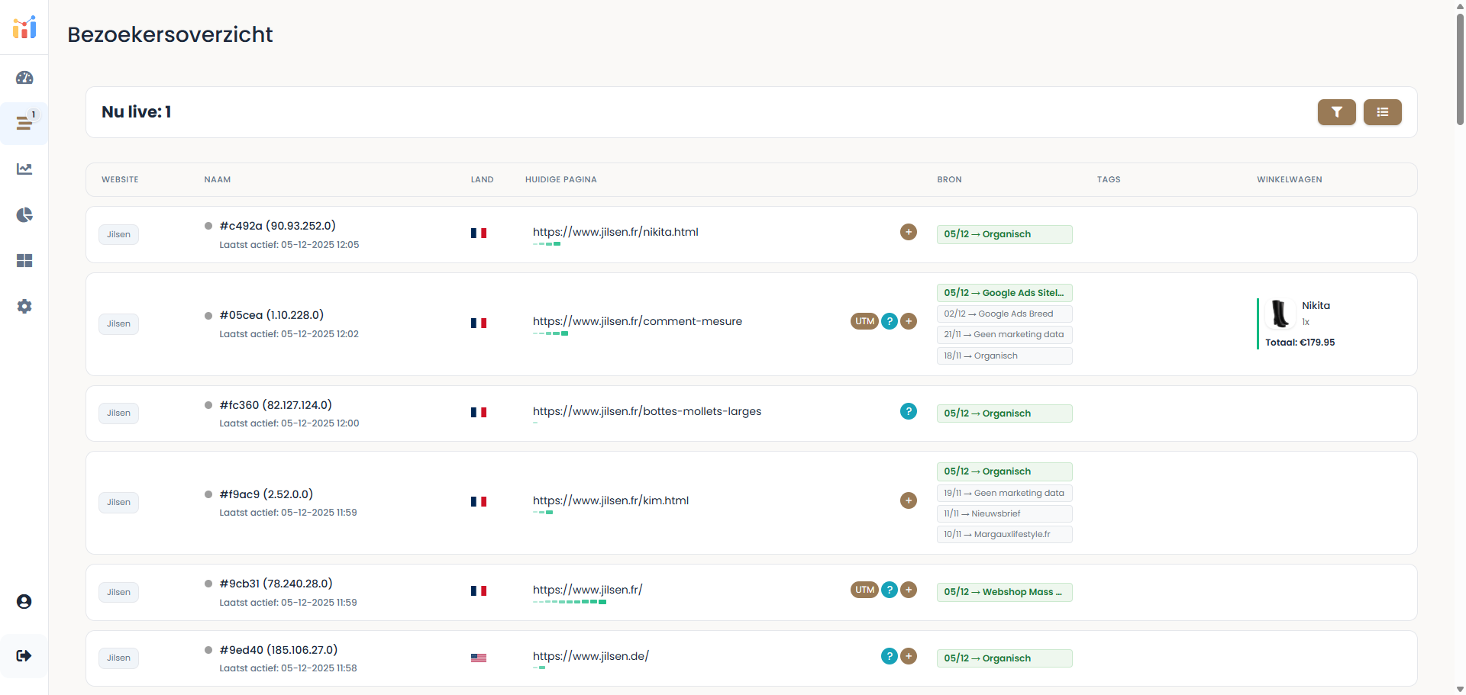This screenshot has height=695, width=1466.
Task: Click the page vertical scrollbar
Action: click(x=1460, y=69)
